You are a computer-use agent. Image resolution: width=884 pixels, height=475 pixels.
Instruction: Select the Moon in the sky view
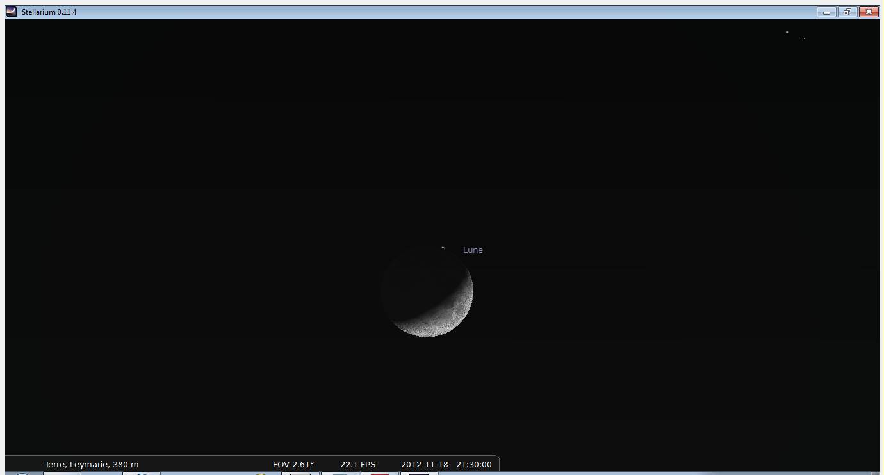(427, 291)
